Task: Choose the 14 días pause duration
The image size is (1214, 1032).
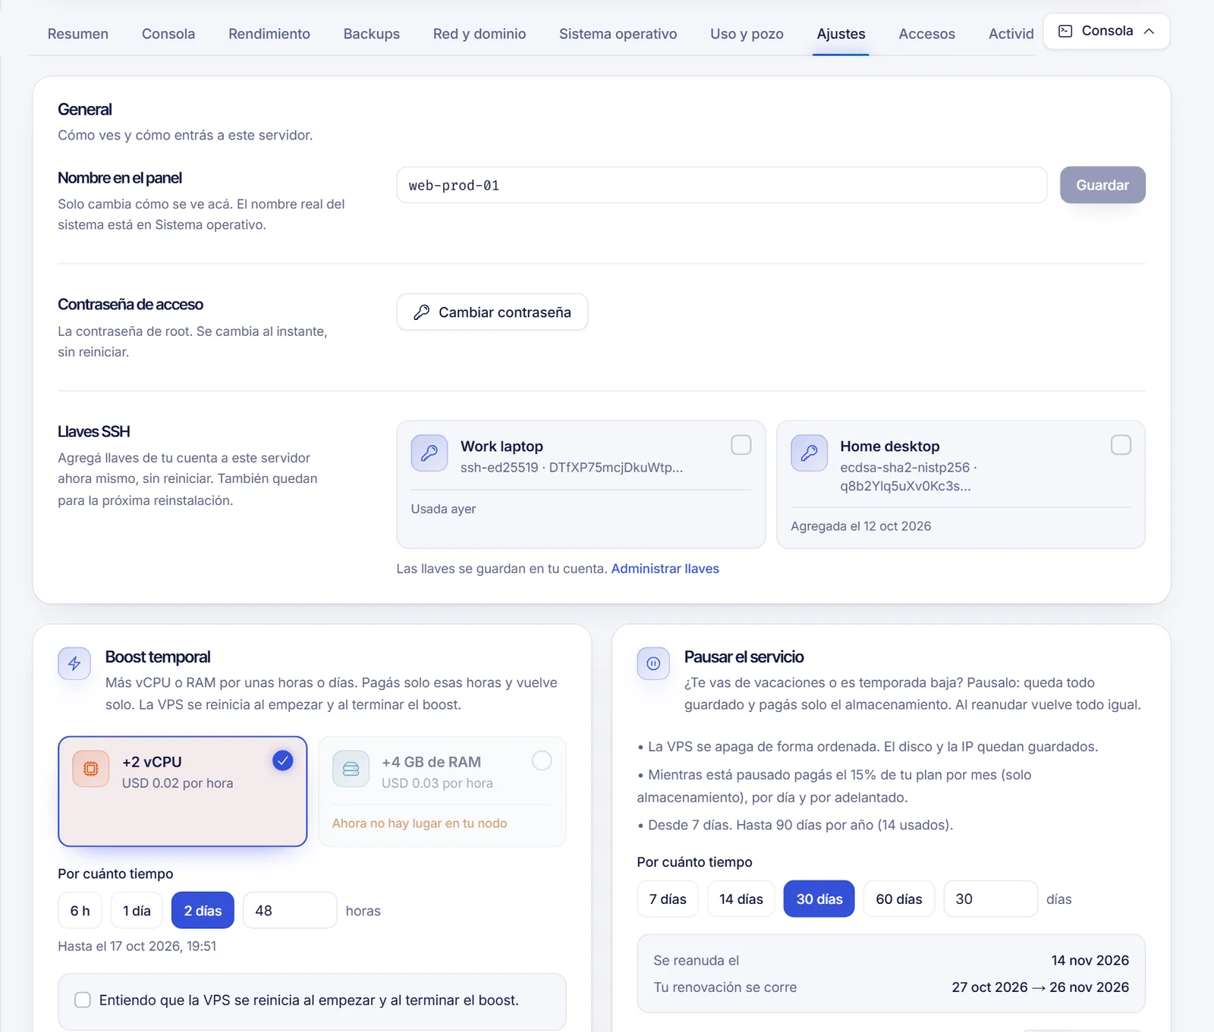Action: pyautogui.click(x=741, y=899)
